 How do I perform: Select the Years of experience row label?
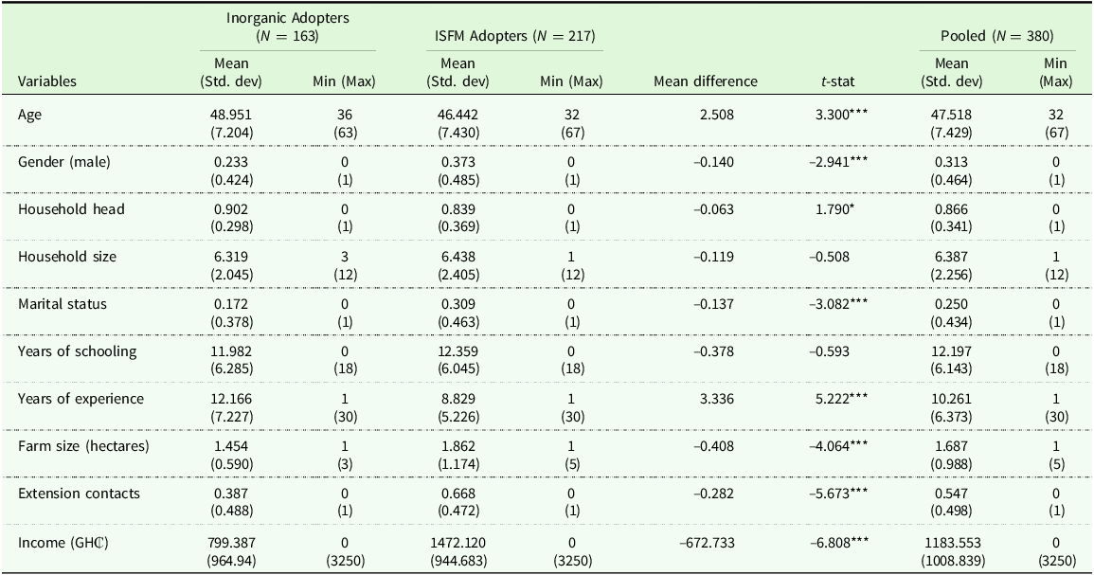pos(81,399)
